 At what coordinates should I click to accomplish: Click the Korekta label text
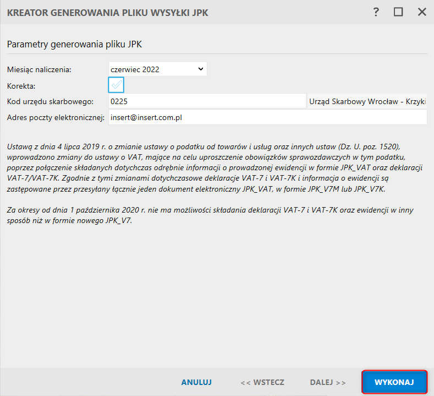tap(21, 85)
